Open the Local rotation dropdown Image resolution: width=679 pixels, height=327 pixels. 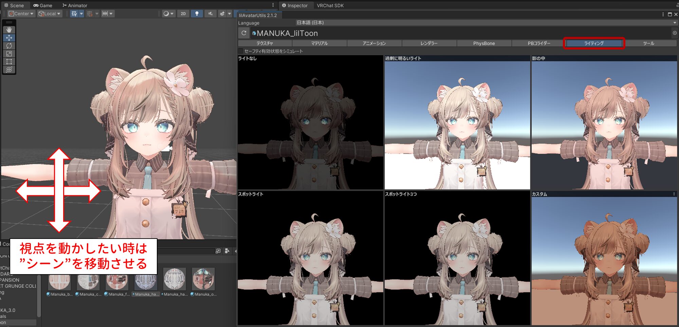[x=50, y=14]
